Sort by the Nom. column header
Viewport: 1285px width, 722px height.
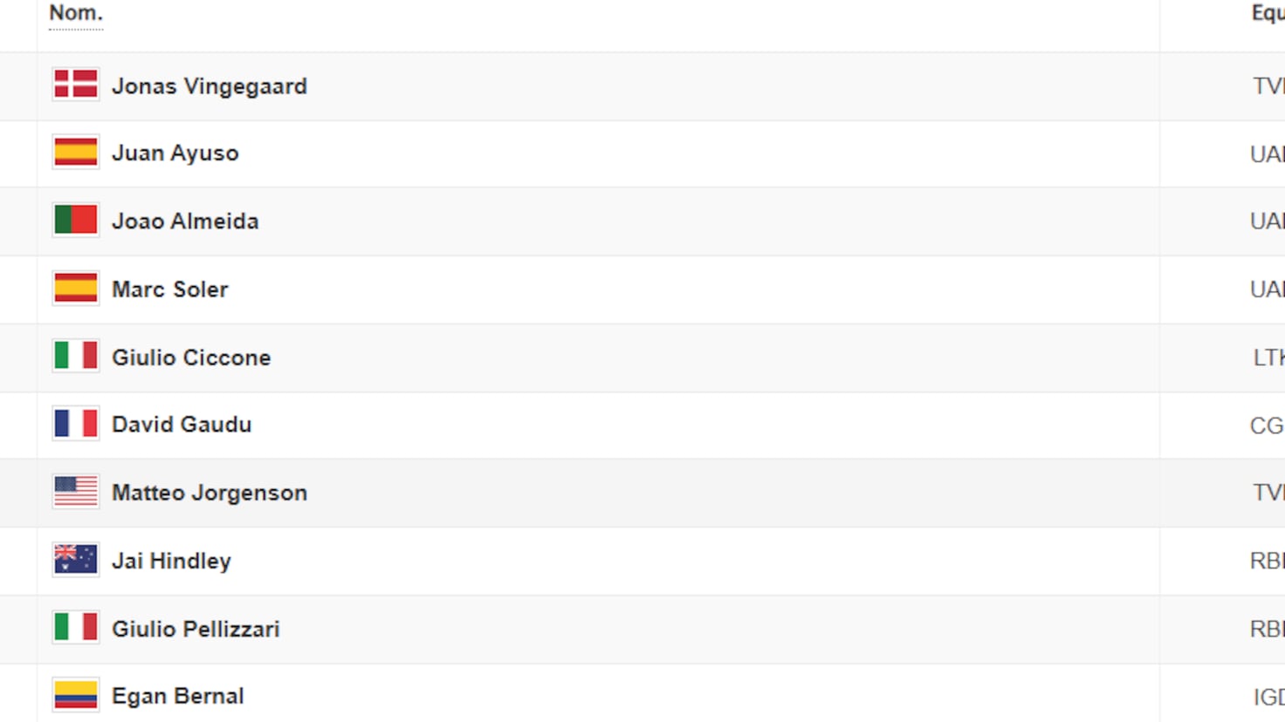click(75, 13)
